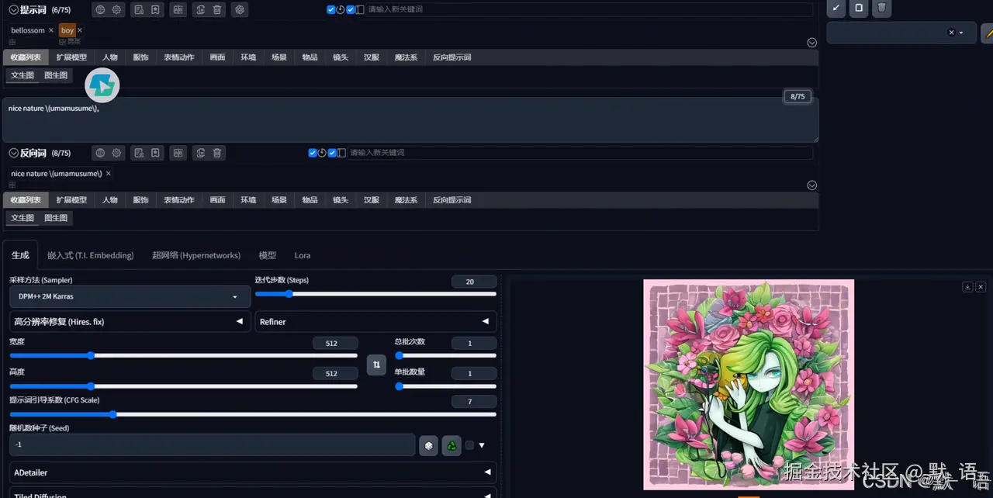Expand the 高分辨率修复 (Hires. fix) section

click(130, 322)
